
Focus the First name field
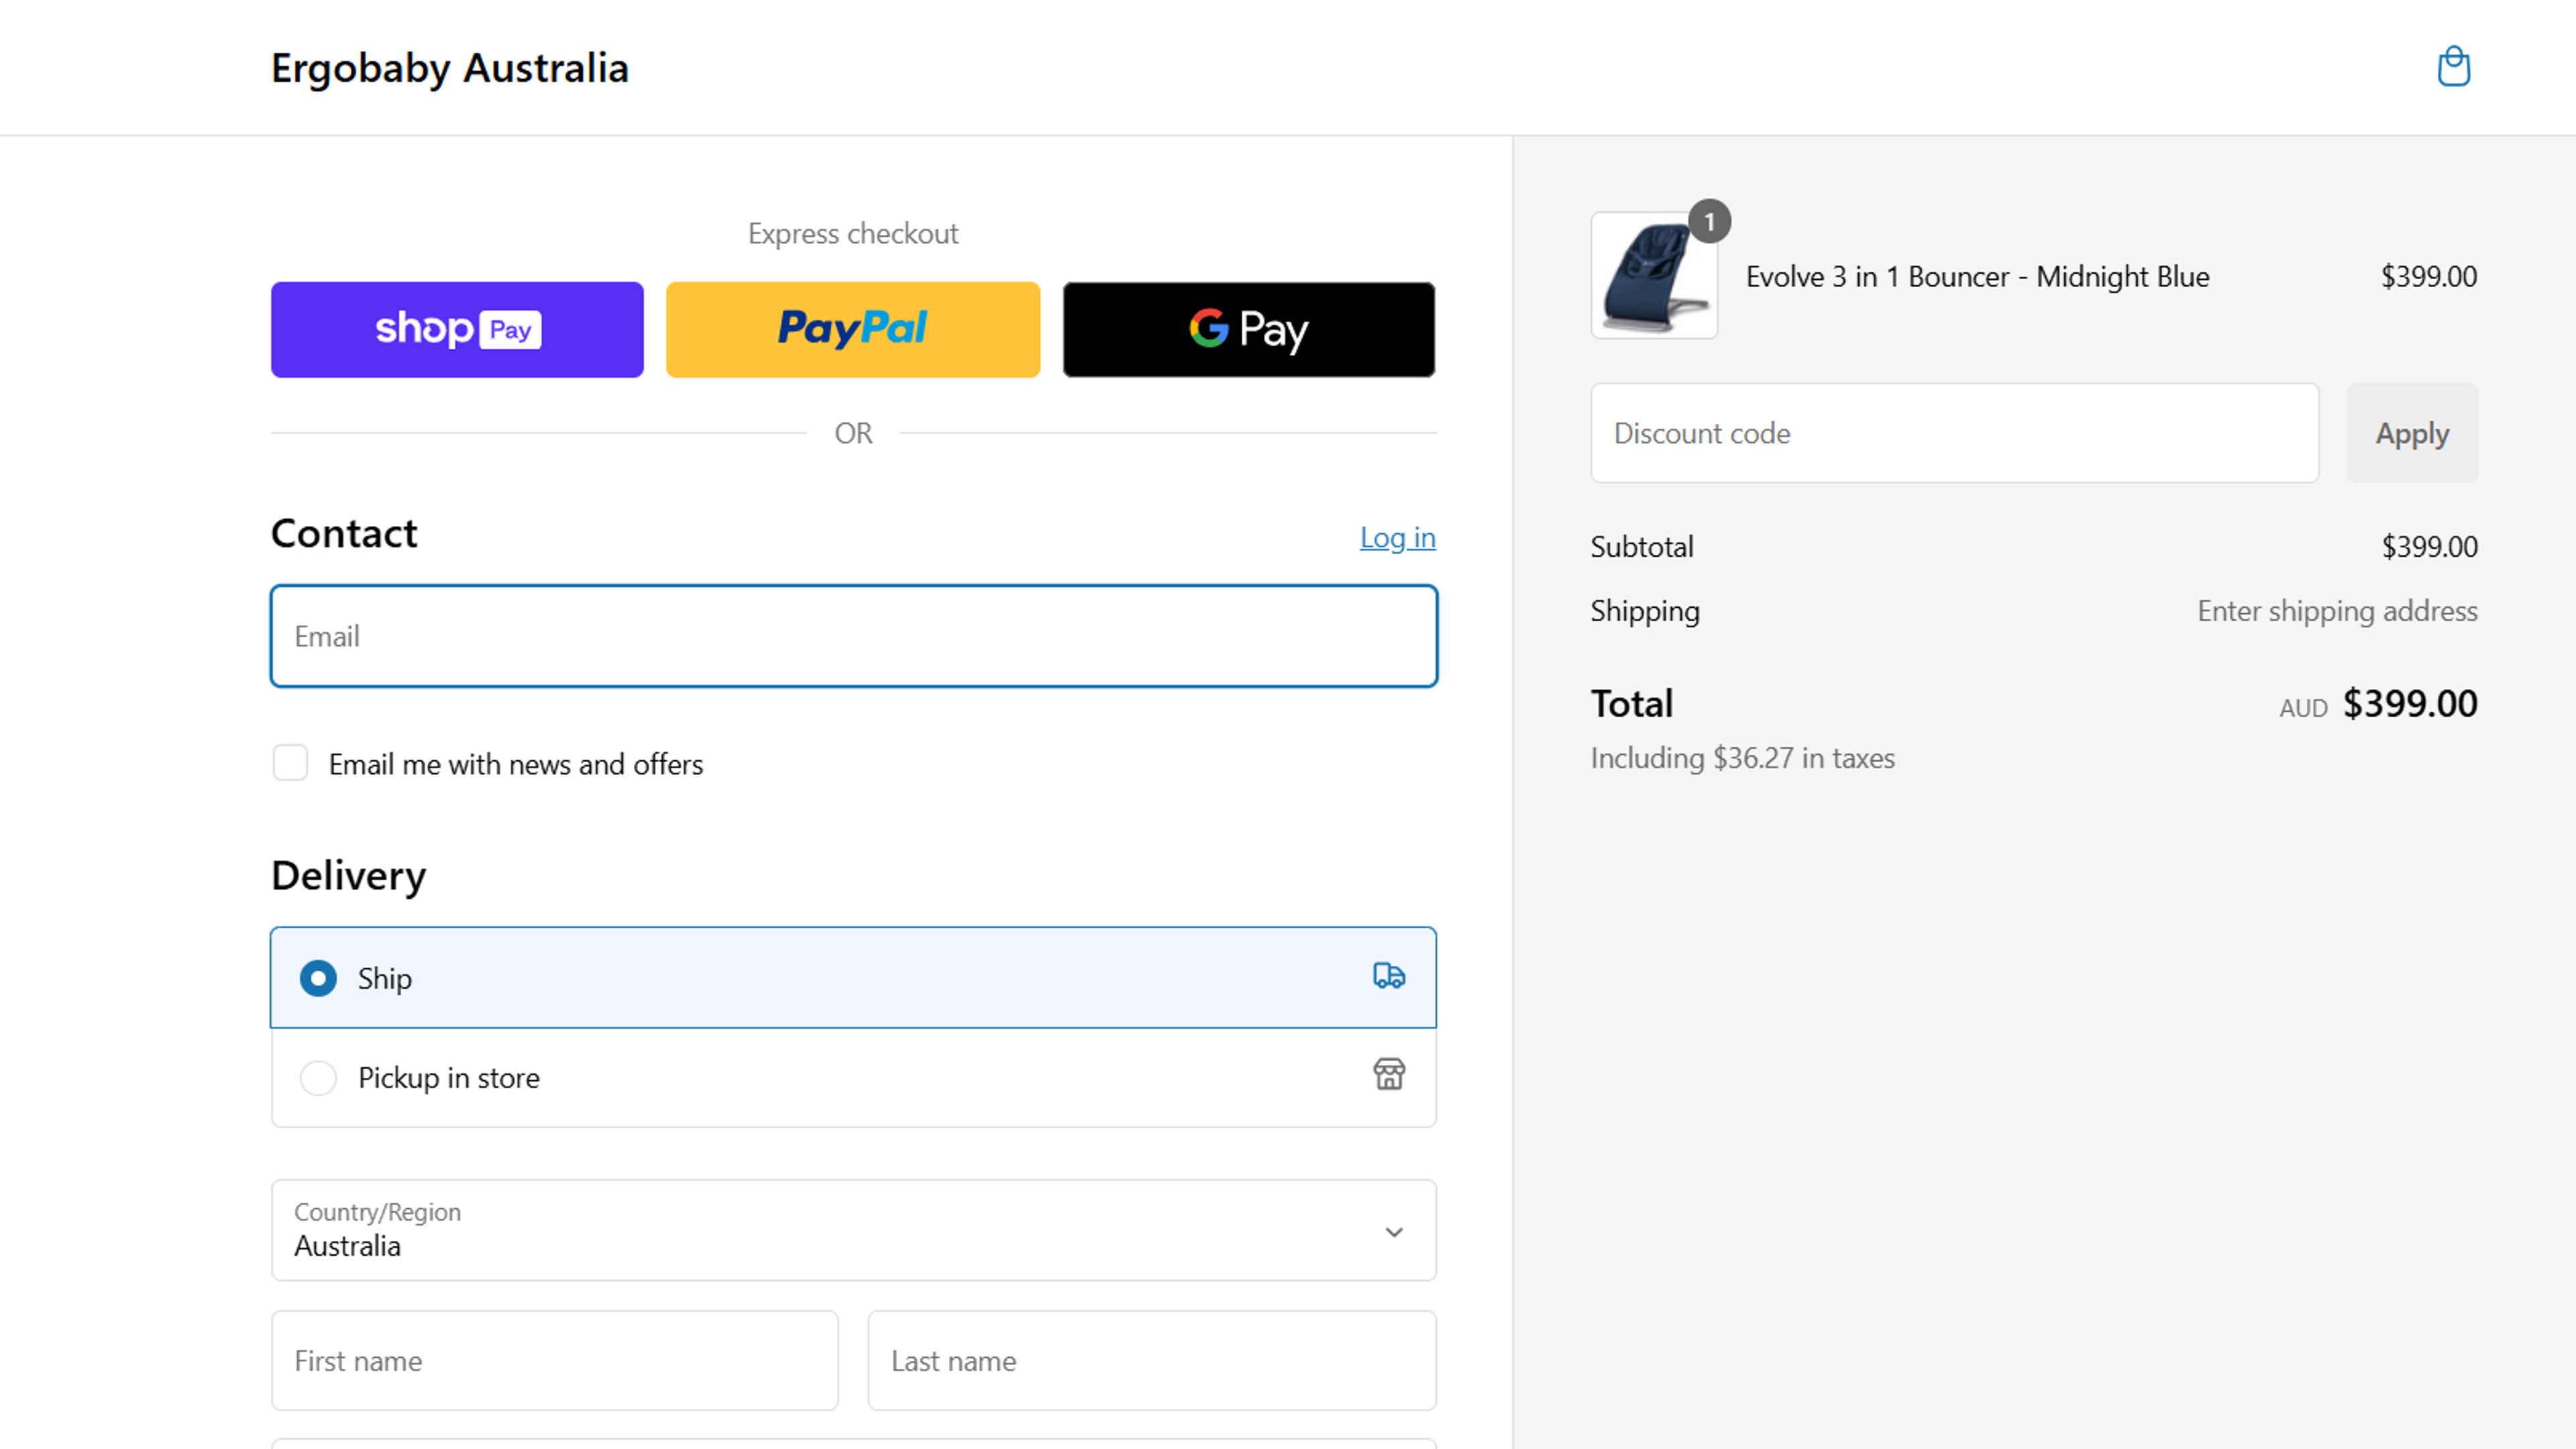[x=554, y=1361]
